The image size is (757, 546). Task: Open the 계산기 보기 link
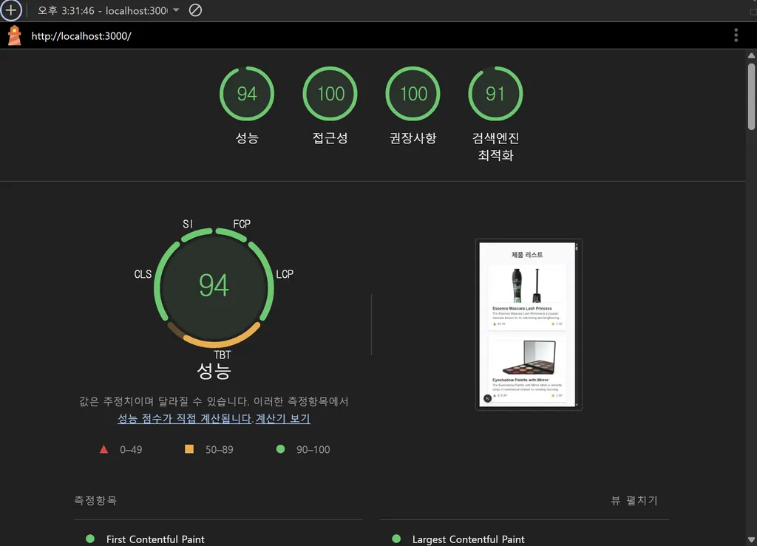[283, 418]
